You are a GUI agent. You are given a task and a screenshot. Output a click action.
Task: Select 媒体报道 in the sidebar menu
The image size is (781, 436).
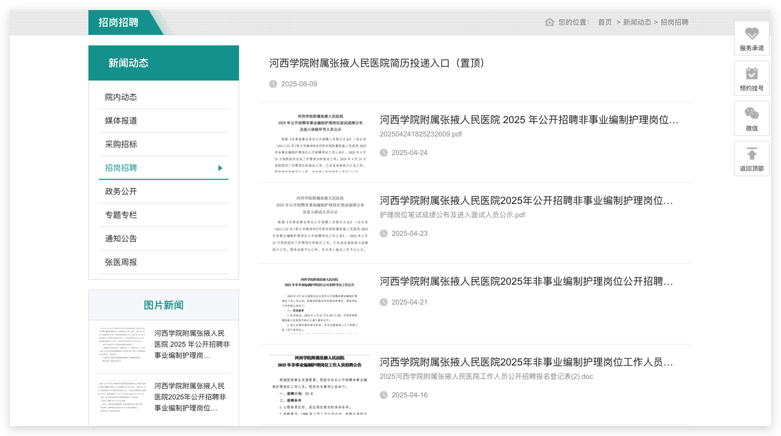click(121, 121)
